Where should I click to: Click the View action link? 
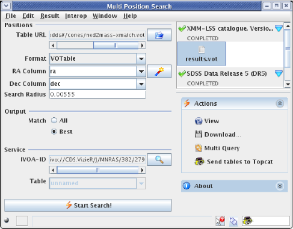[212, 121]
